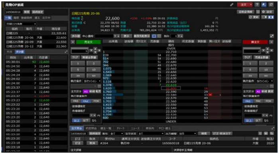
Task: Click the middle icon right of 訂正・取消注文
Action: pyautogui.click(x=266, y=133)
